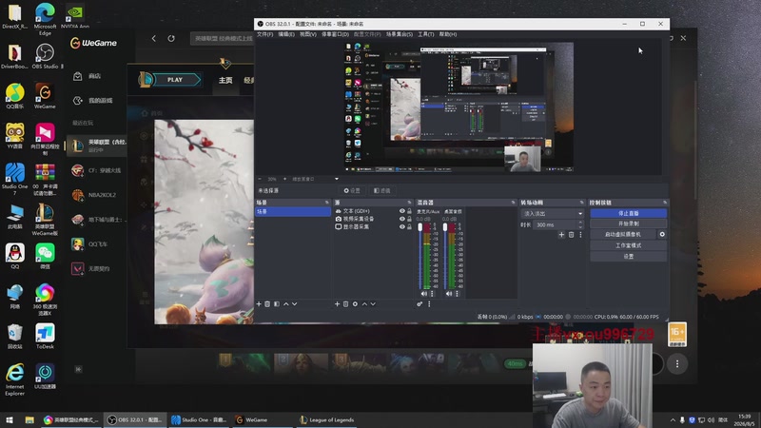
Task: Add a new scene with plus icon
Action: [x=259, y=304]
